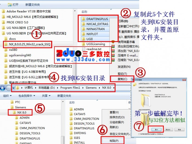
Task: Click the UGSLicensing folder icon
Action: point(83,44)
